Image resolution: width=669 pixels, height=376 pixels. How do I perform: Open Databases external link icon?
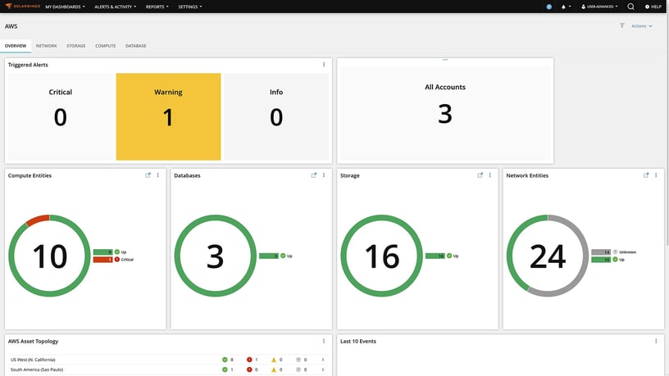tap(313, 174)
